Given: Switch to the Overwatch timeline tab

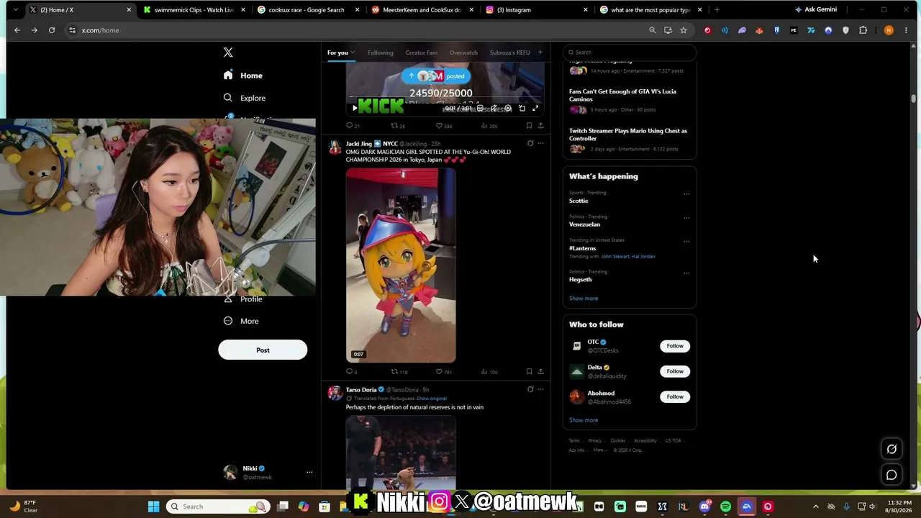Looking at the screenshot, I should 463,53.
